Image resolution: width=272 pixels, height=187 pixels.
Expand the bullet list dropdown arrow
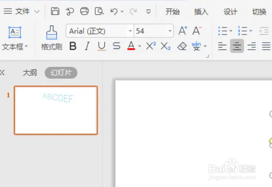click(x=231, y=31)
